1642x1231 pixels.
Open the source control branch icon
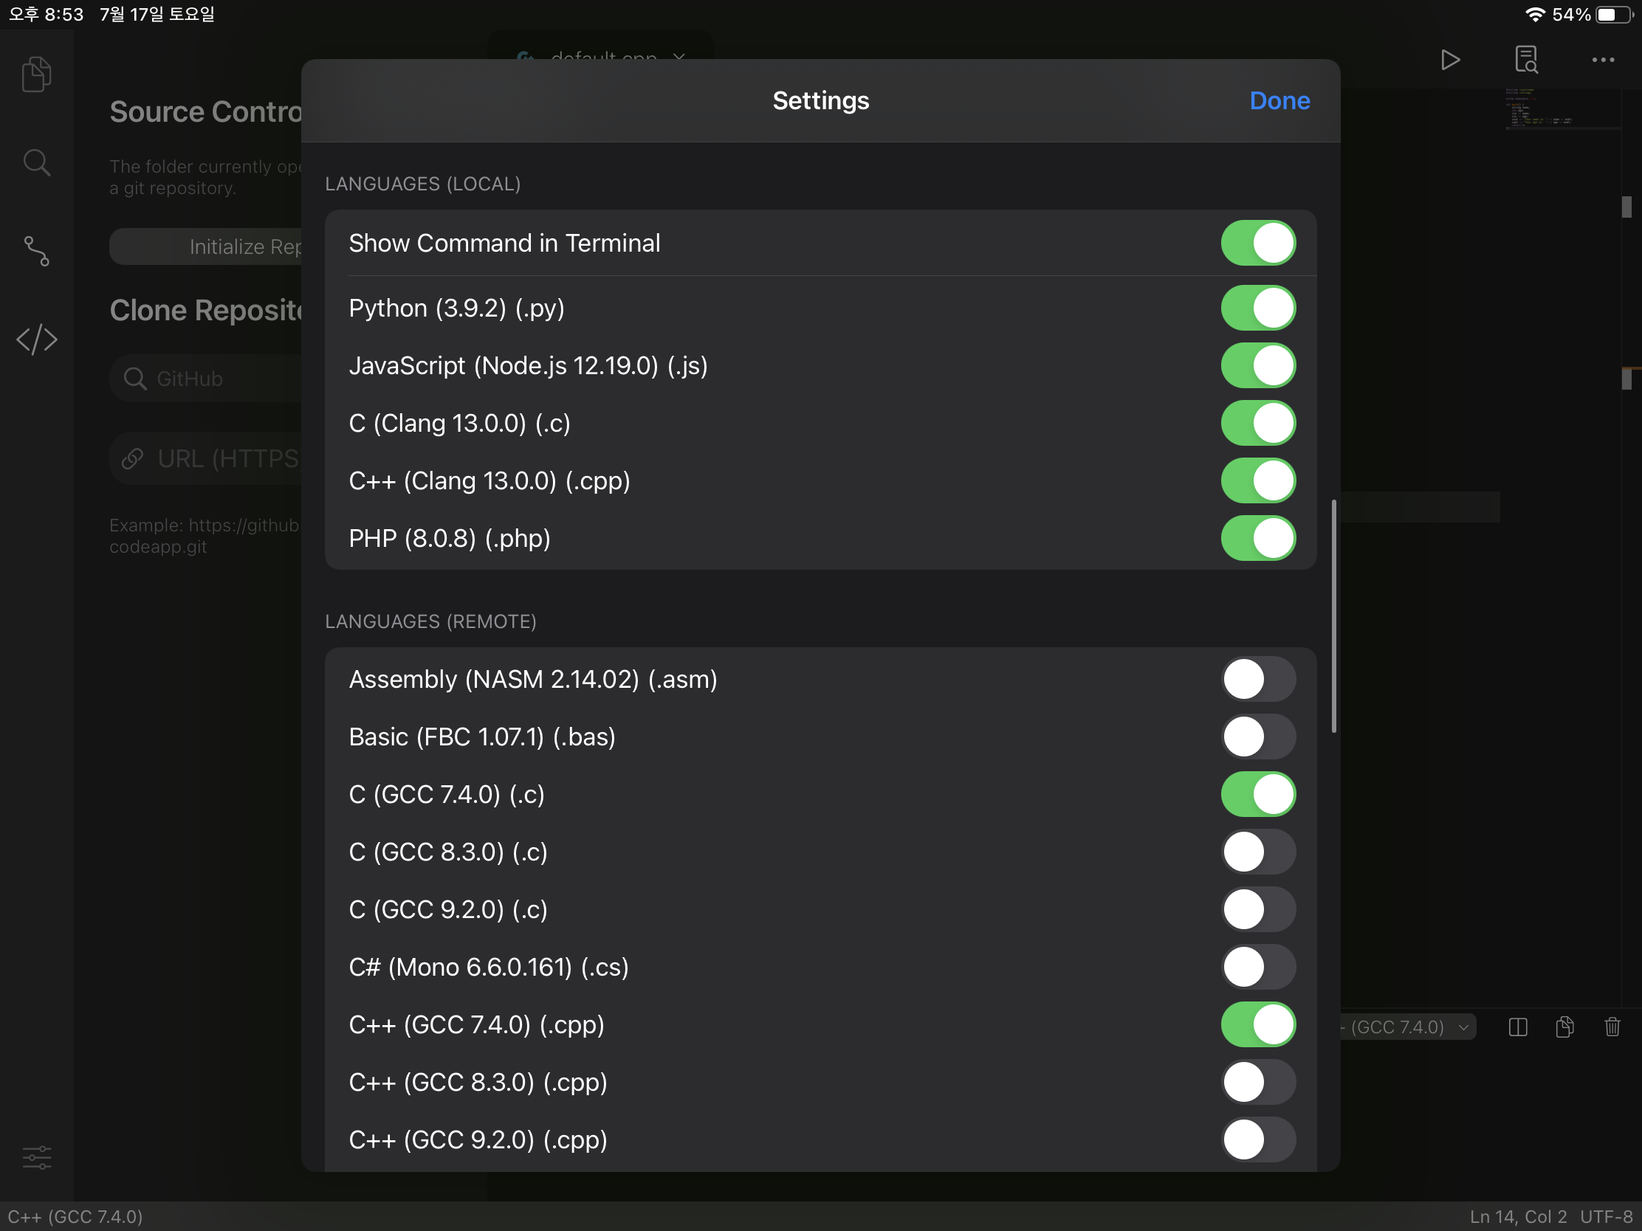point(36,251)
